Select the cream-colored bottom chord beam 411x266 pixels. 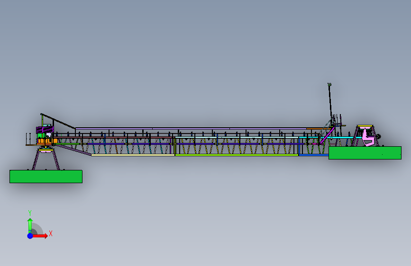tap(133, 155)
